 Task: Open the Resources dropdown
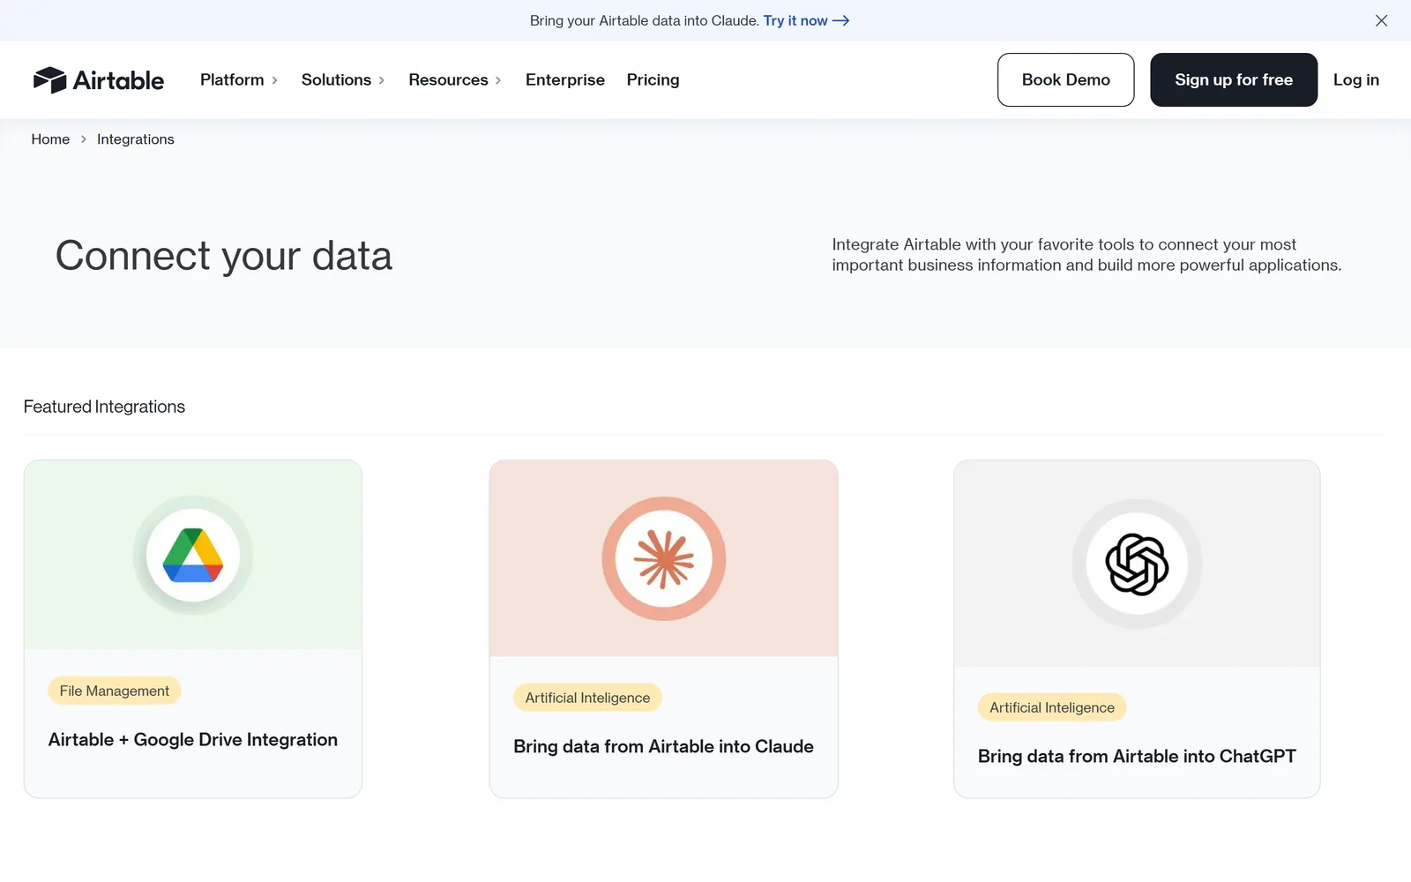[455, 80]
